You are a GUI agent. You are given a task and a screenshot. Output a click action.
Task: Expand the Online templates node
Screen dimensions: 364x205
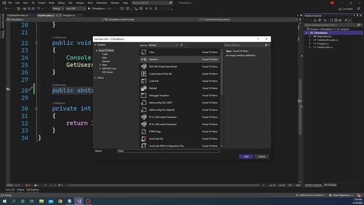pos(95,77)
